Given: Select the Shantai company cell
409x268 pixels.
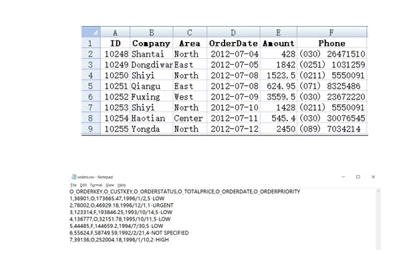Looking at the screenshot, I should pyautogui.click(x=151, y=53).
